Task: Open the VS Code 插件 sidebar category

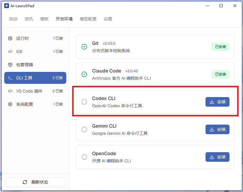Action: [x=35, y=91]
